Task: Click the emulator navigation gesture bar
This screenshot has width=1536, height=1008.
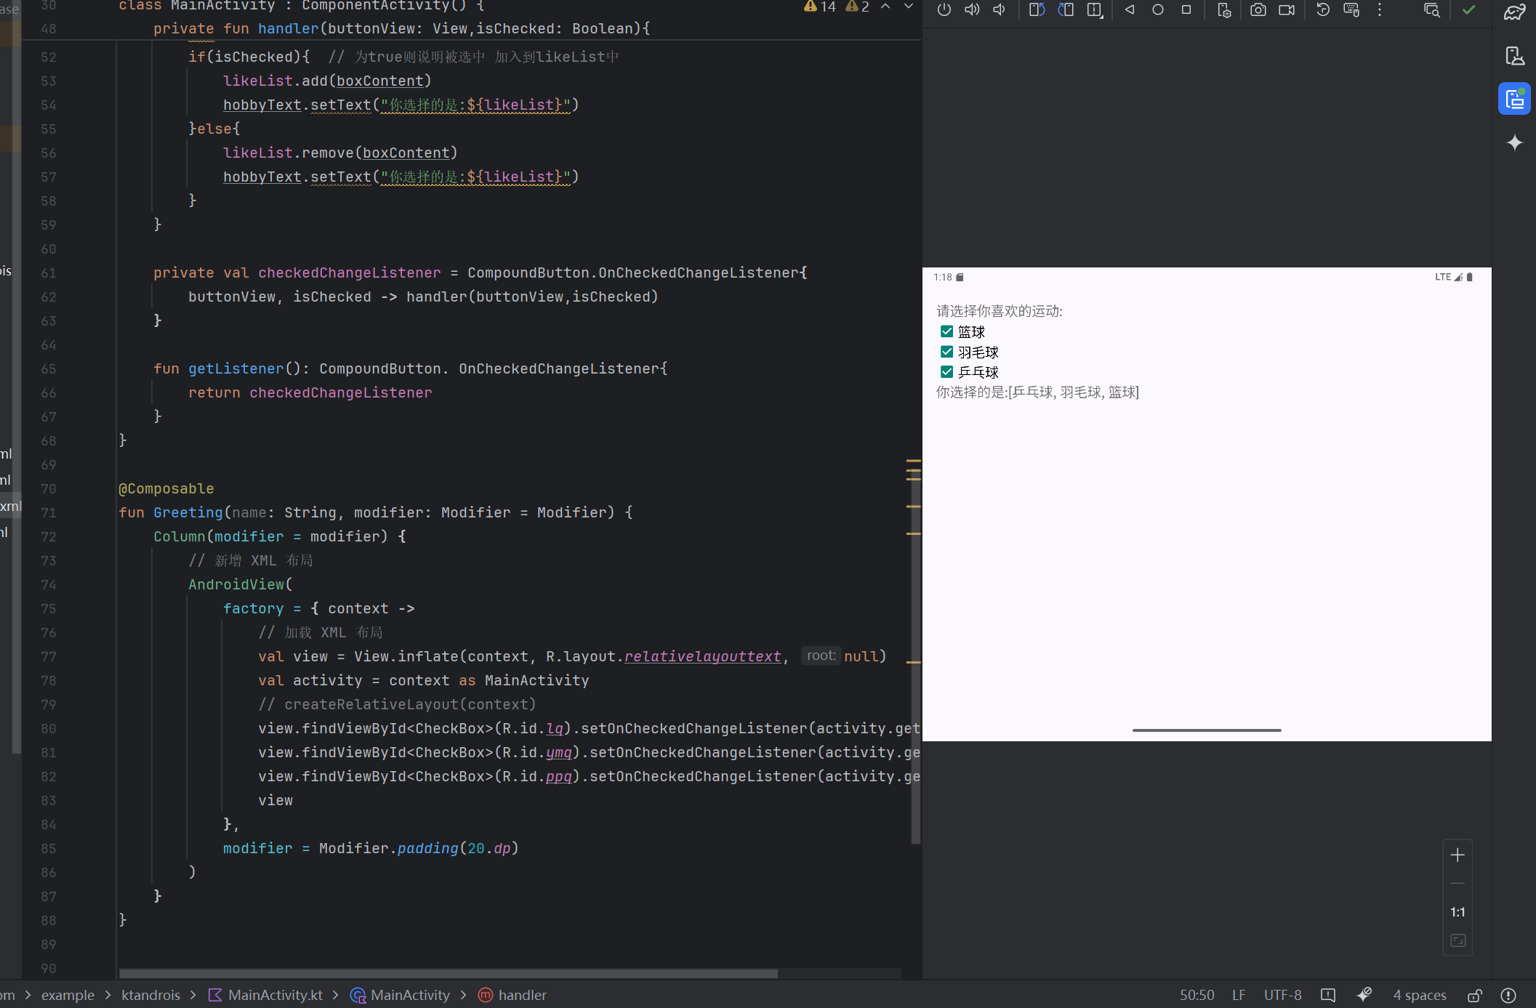Action: pyautogui.click(x=1207, y=730)
